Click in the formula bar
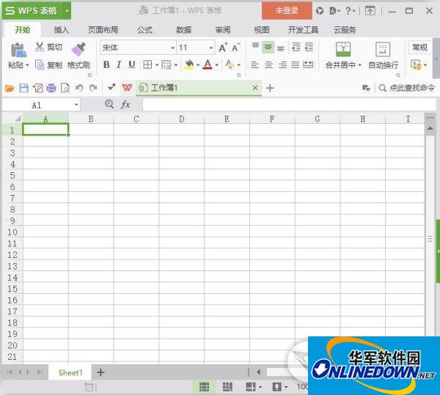 coord(289,105)
